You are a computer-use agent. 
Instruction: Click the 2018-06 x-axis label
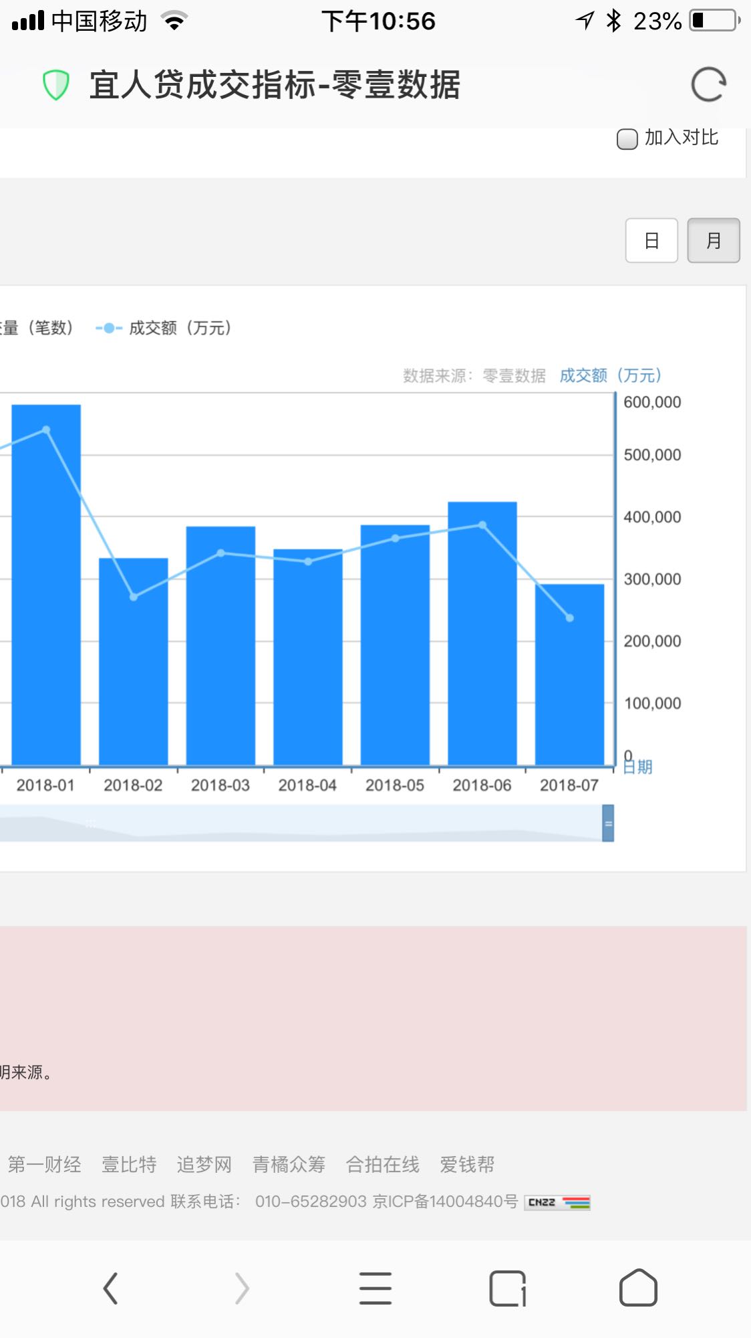(482, 785)
